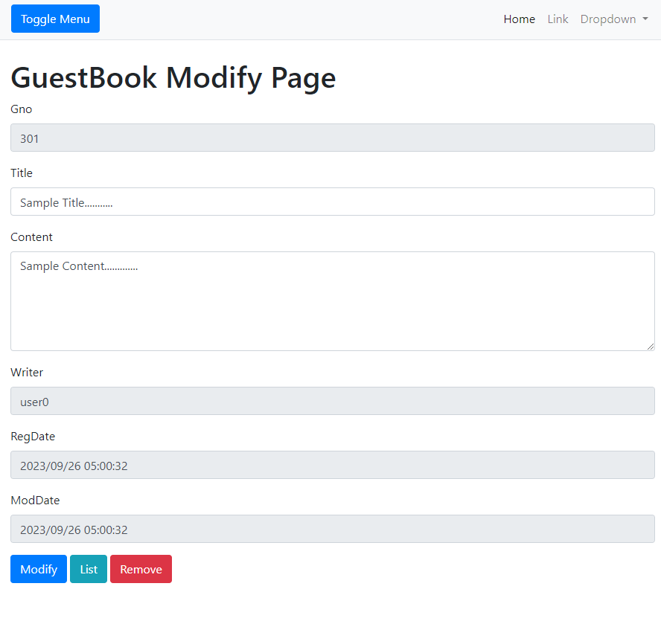The width and height of the screenshot is (661, 624).
Task: Click the RegDate field
Action: click(332, 465)
